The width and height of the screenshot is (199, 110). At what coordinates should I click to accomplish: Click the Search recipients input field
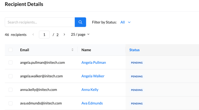[x=40, y=22]
